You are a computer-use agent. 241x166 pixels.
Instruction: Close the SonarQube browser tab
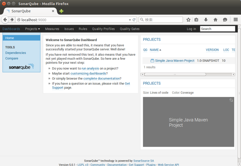click(53, 11)
